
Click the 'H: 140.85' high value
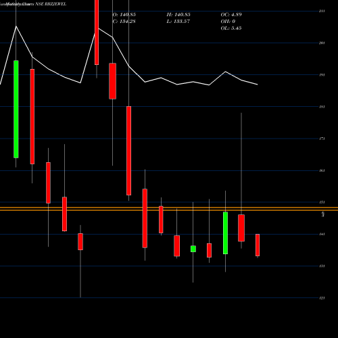click(x=178, y=15)
